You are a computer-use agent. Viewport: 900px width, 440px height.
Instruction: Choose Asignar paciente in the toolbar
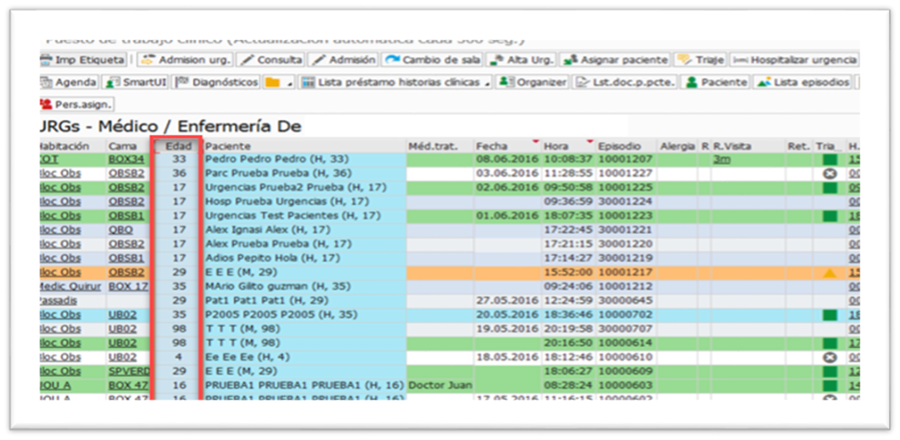[x=615, y=59]
